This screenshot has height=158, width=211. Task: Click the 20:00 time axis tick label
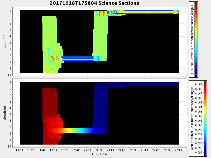88,150
